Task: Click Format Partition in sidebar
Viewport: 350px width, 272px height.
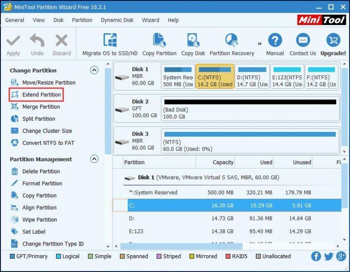Action: [36, 183]
